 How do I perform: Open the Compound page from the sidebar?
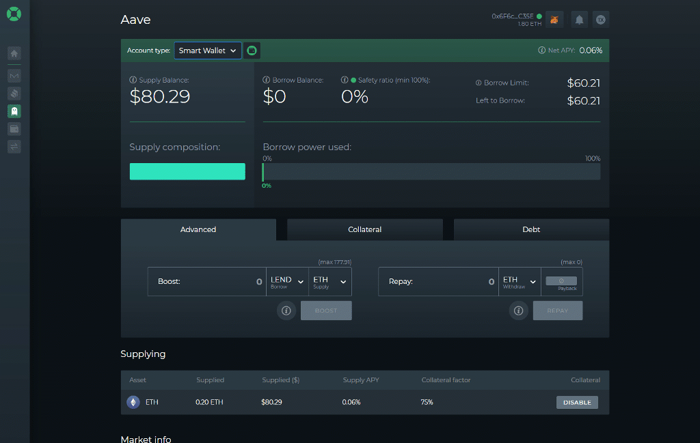coord(14,94)
